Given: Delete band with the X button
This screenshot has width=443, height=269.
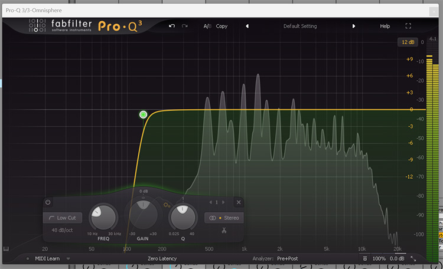Looking at the screenshot, I should click(x=239, y=202).
